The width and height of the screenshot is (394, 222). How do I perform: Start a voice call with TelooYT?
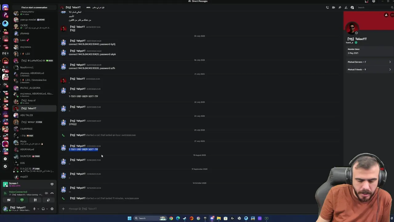tap(327, 7)
